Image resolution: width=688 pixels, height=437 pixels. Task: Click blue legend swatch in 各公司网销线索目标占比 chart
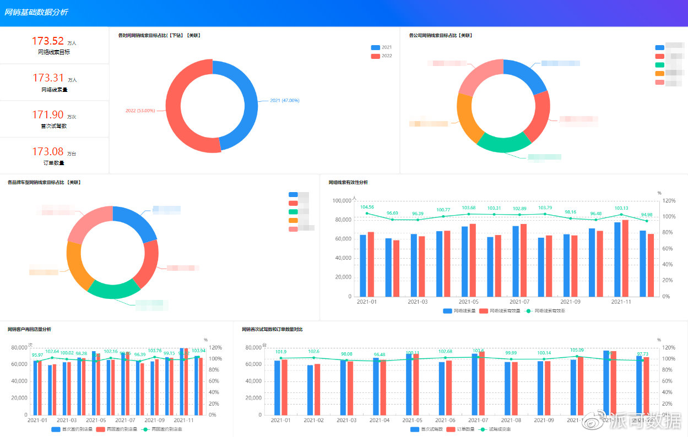tap(660, 48)
